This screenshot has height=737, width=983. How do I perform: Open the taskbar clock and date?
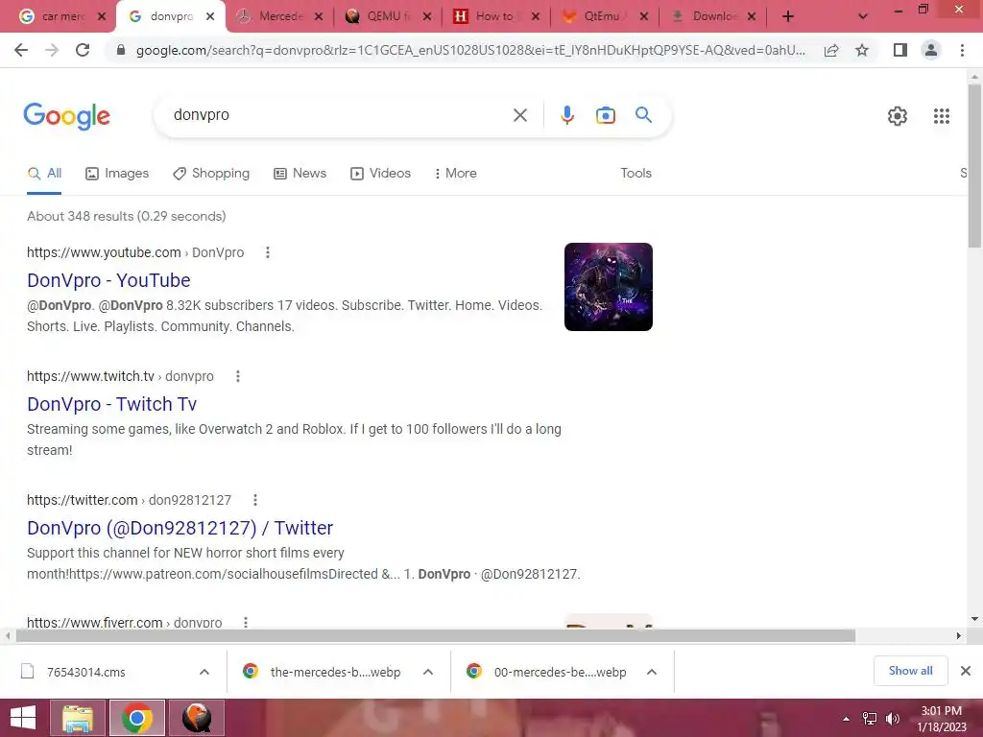pyautogui.click(x=941, y=718)
